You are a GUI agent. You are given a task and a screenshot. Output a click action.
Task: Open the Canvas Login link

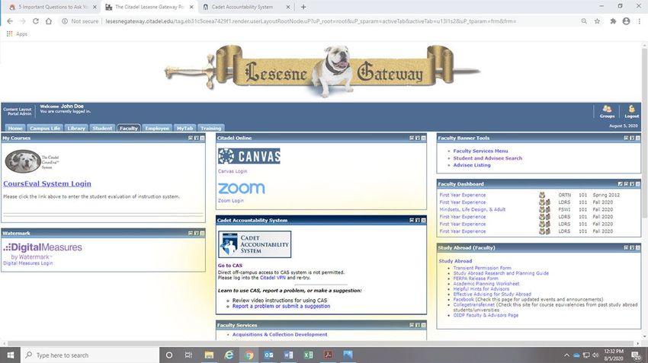233,171
